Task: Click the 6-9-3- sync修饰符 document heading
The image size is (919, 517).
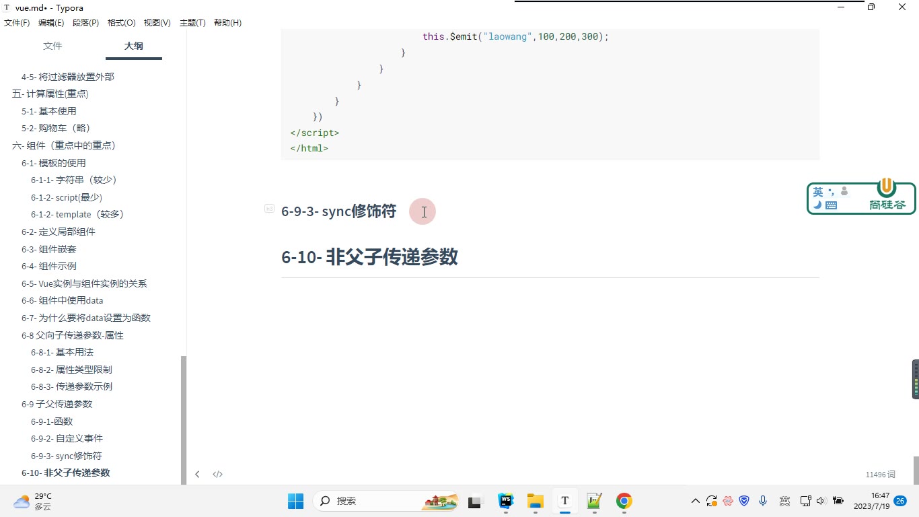Action: pos(339,211)
